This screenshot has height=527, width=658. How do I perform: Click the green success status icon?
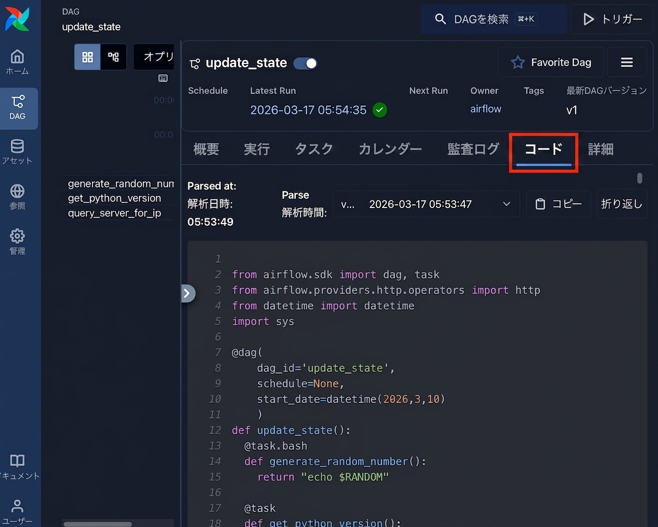click(380, 110)
